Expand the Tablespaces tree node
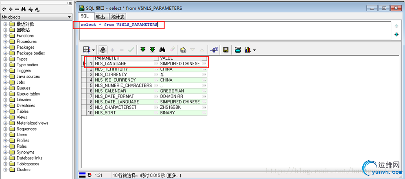The width and height of the screenshot is (405, 179). tap(5, 164)
